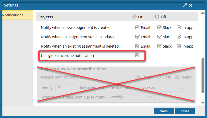Toggle In-app for existing assignment deleted

click(x=179, y=46)
